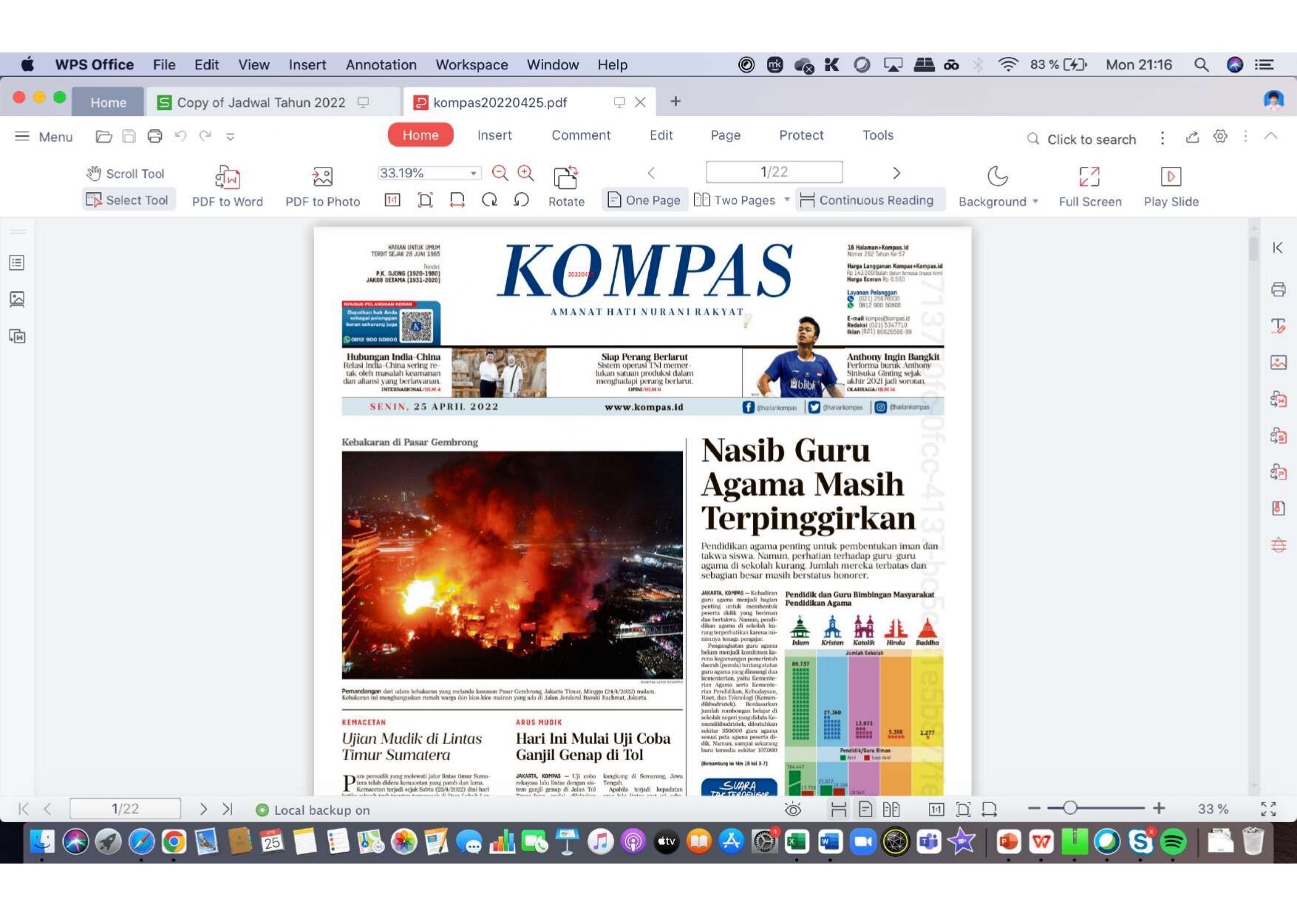The width and height of the screenshot is (1297, 916).
Task: Toggle eye protection mode in status bar
Action: (793, 809)
